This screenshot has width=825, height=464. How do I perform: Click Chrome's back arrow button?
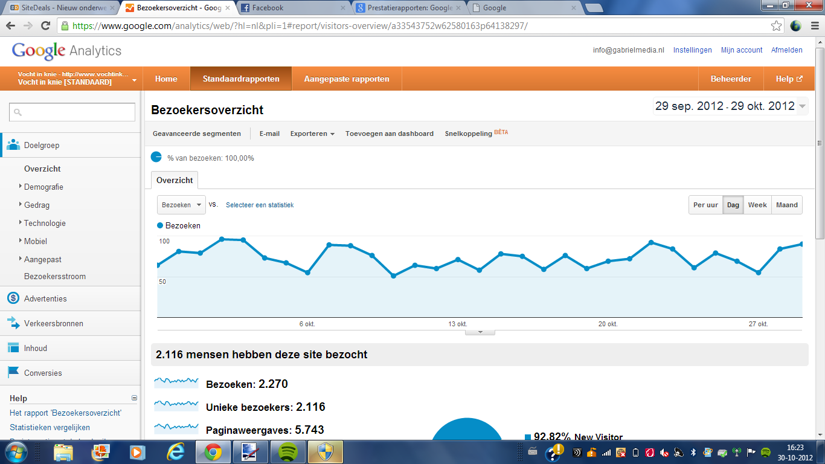pyautogui.click(x=11, y=26)
